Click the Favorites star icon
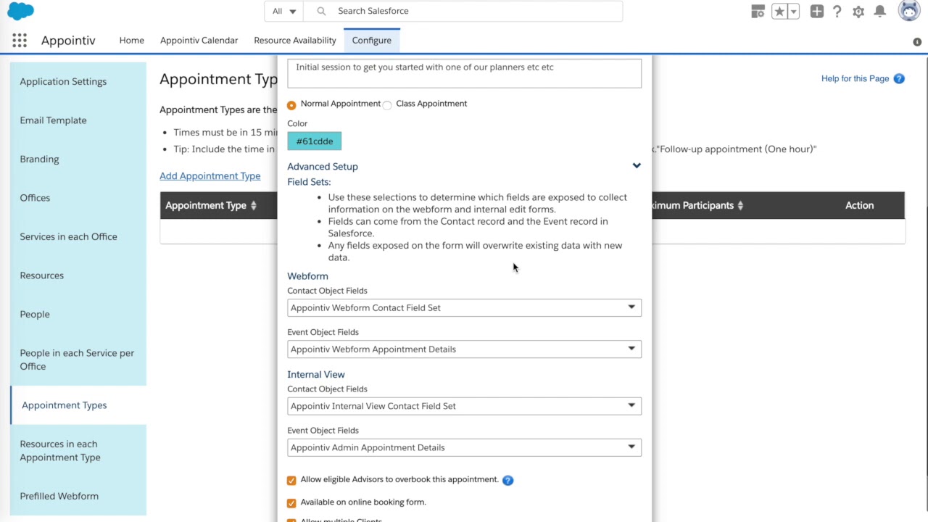The height and width of the screenshot is (522, 928). click(x=779, y=12)
